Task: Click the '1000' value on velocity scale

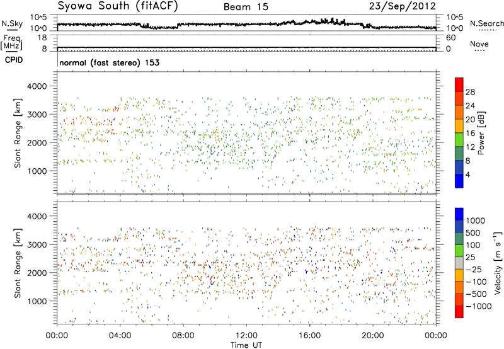Action: pos(475,220)
